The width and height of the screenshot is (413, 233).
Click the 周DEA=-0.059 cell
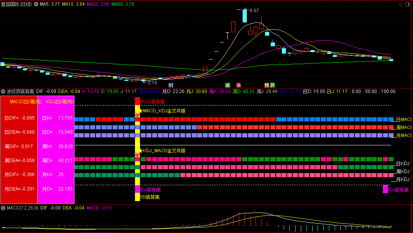(x=19, y=160)
